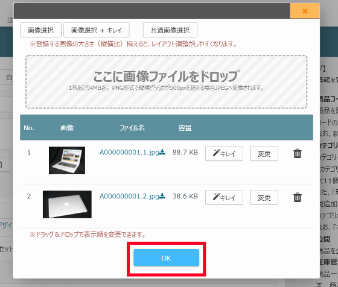The width and height of the screenshot is (338, 287).
Task: Select open laptop thumbnail in row 1
Action: click(x=67, y=160)
